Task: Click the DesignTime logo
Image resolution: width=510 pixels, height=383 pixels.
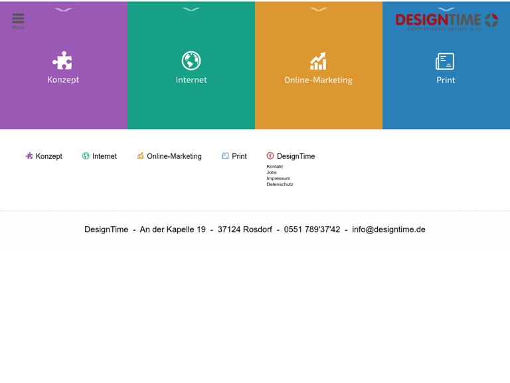Action: click(446, 22)
